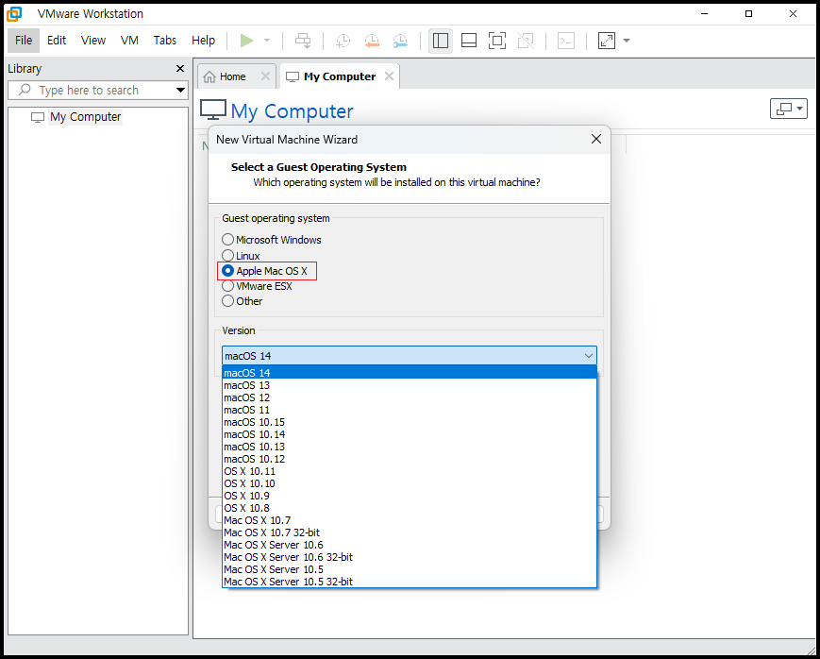Click the Unity mode toolbar icon
Viewport: 820px width, 659px height.
[x=526, y=41]
